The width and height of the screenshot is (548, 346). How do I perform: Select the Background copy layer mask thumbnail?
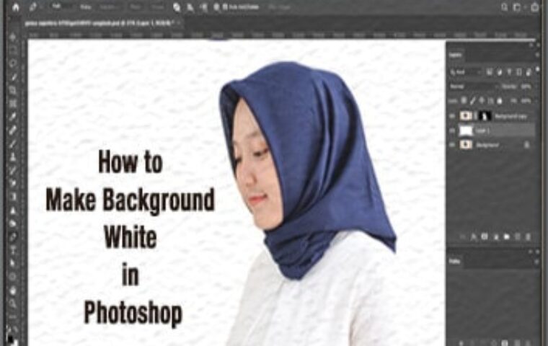[485, 115]
